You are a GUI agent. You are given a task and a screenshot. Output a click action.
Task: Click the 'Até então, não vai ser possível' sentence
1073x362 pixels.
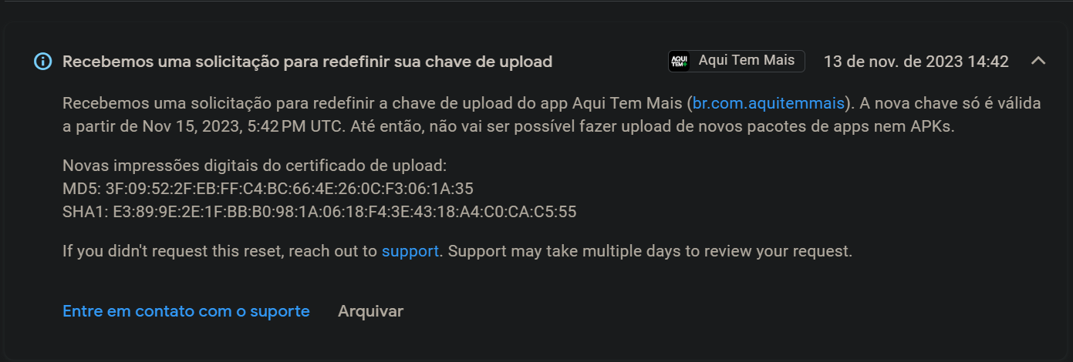click(x=653, y=127)
